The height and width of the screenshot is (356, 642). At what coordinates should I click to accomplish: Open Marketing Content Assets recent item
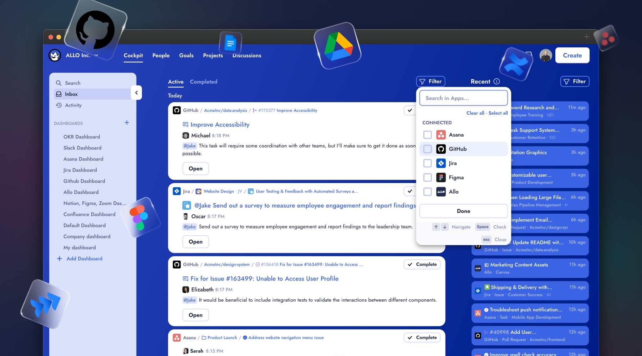click(x=530, y=268)
